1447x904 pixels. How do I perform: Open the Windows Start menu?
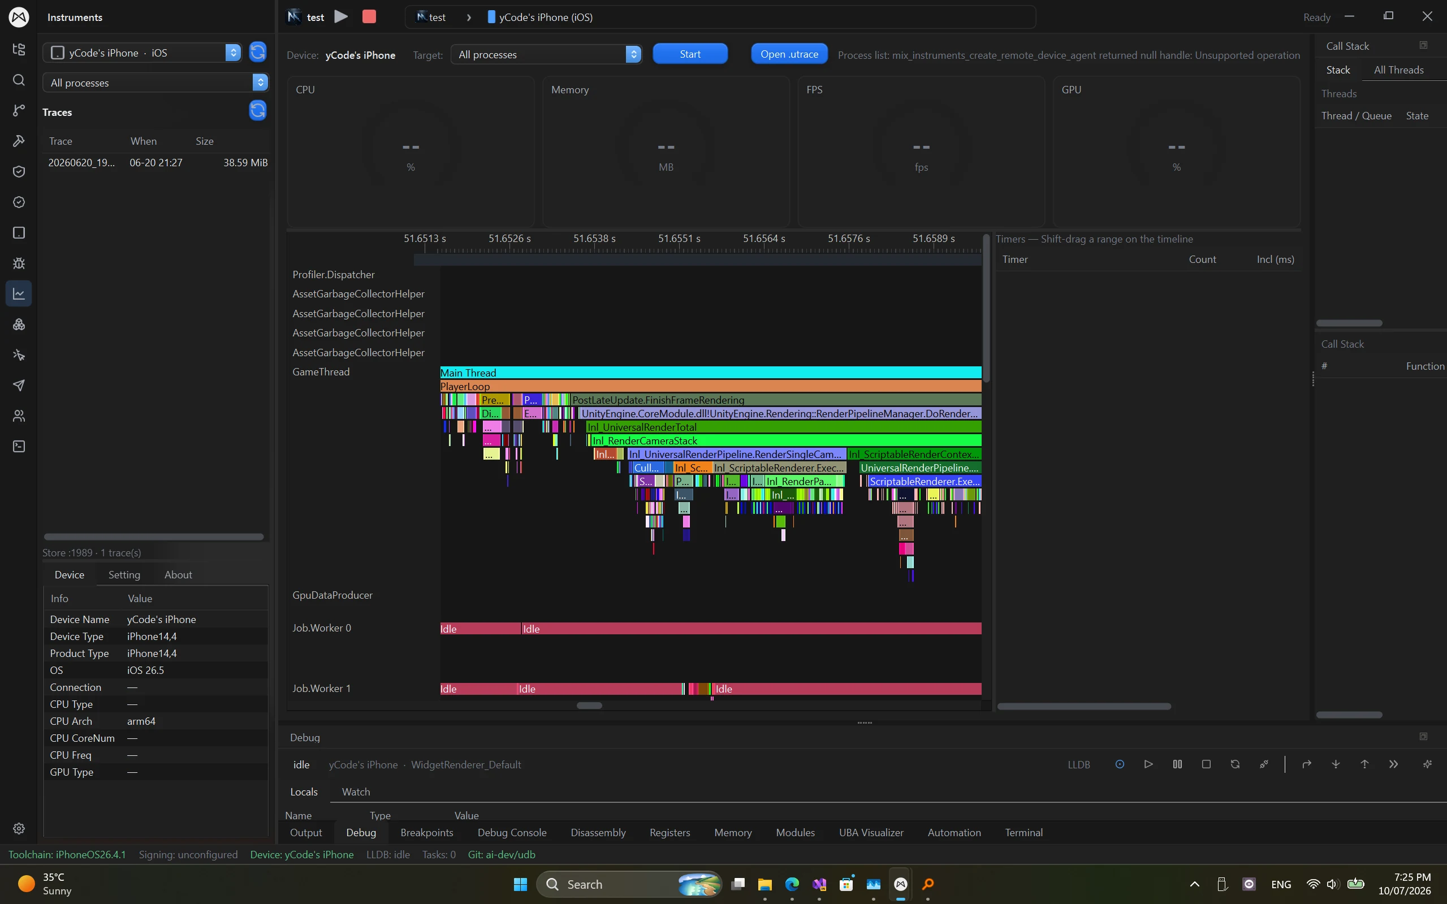pos(520,884)
